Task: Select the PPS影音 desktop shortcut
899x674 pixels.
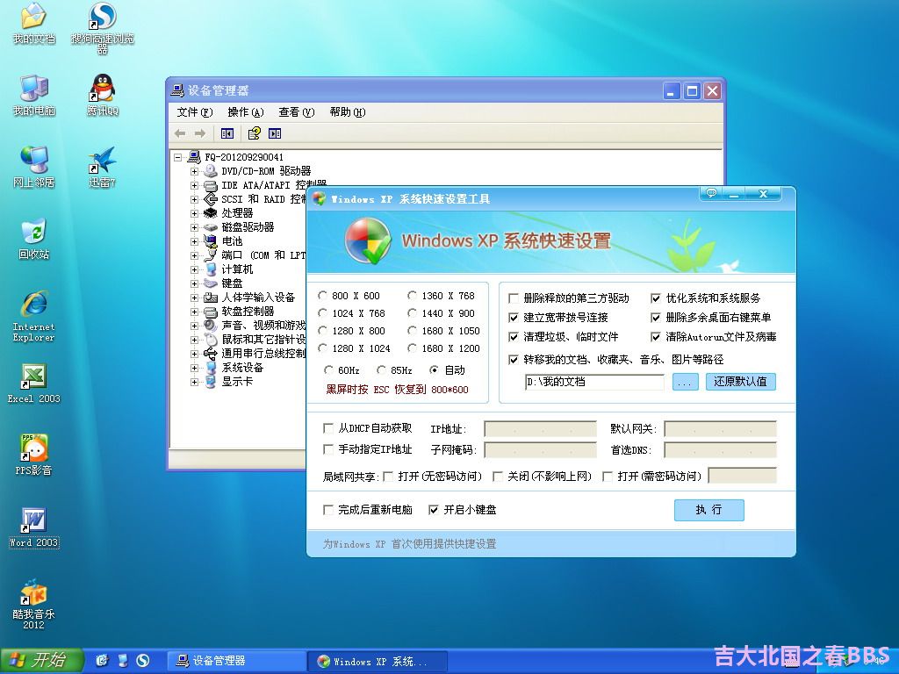Action: tap(34, 455)
